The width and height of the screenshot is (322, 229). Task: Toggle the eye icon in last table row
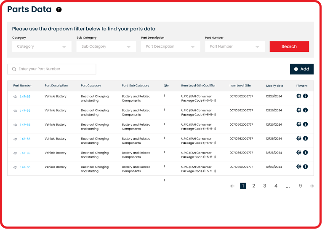tap(15, 167)
